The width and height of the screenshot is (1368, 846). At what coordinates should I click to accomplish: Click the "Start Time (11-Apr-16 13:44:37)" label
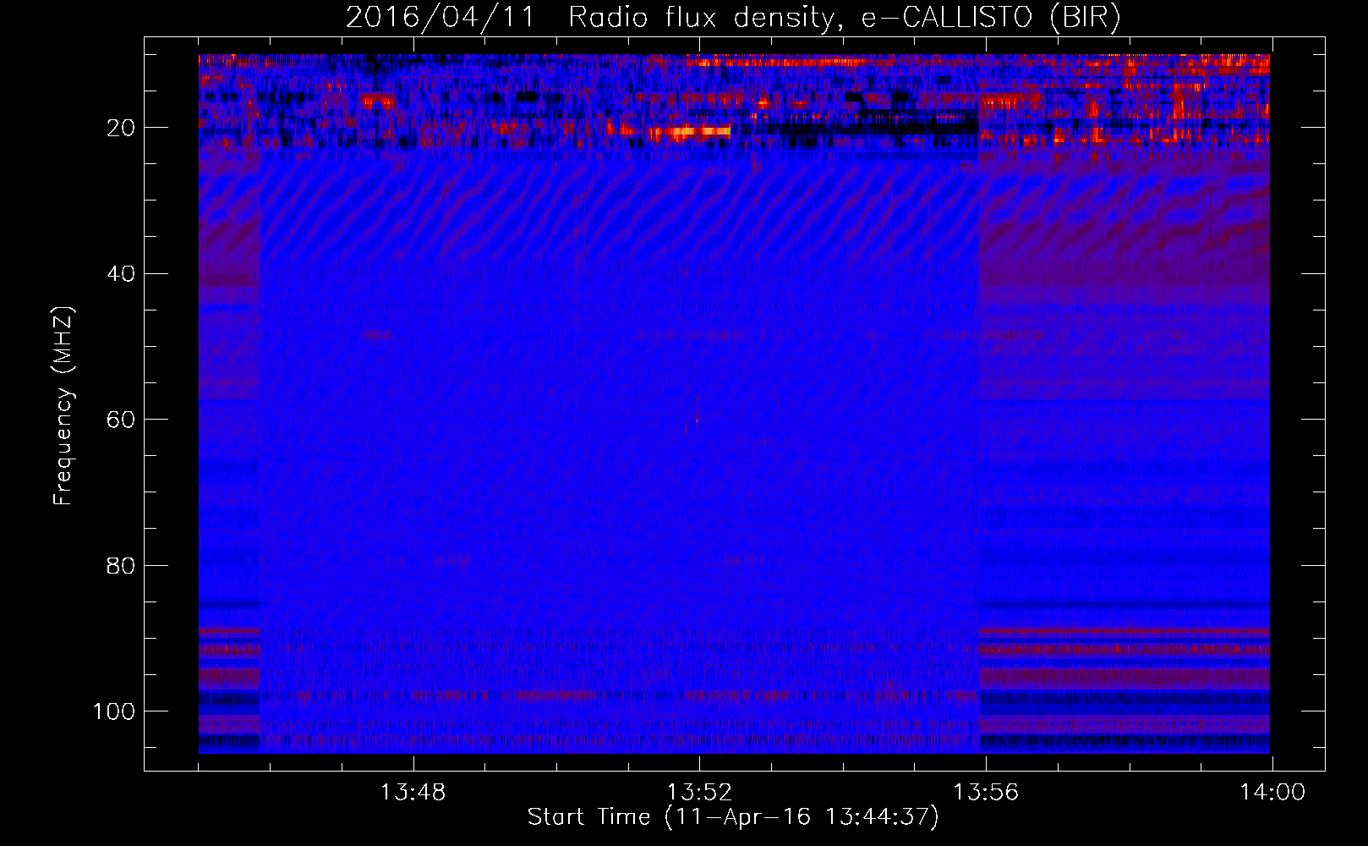coord(733,816)
